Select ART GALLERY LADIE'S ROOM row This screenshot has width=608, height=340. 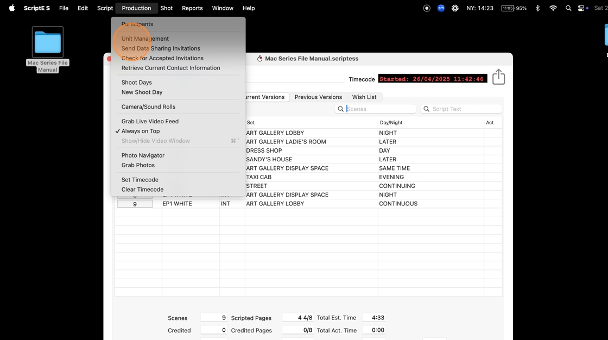coord(312,142)
